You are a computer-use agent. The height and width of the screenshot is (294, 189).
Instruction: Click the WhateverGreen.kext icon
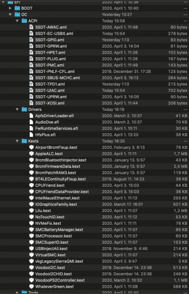(x=31, y=287)
